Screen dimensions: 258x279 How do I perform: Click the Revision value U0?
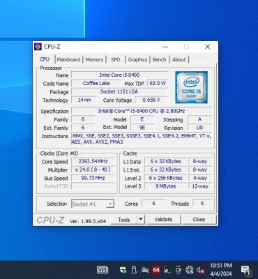tap(199, 128)
